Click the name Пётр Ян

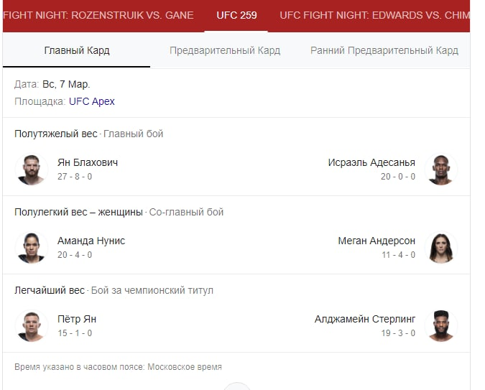(x=77, y=319)
